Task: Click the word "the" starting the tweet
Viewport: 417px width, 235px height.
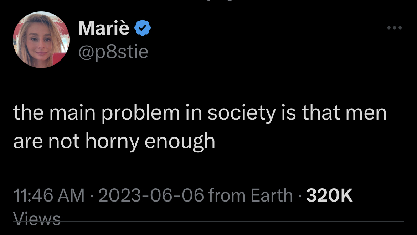Action: 27,114
